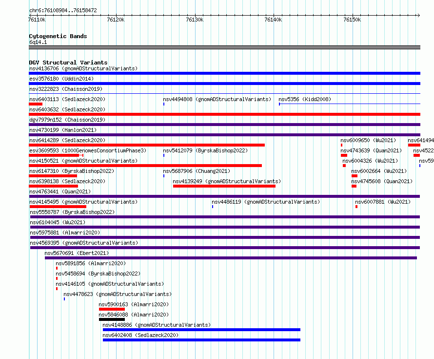Select nsv6104045 (Wu2021) label
The width and height of the screenshot is (434, 359).
point(58,222)
